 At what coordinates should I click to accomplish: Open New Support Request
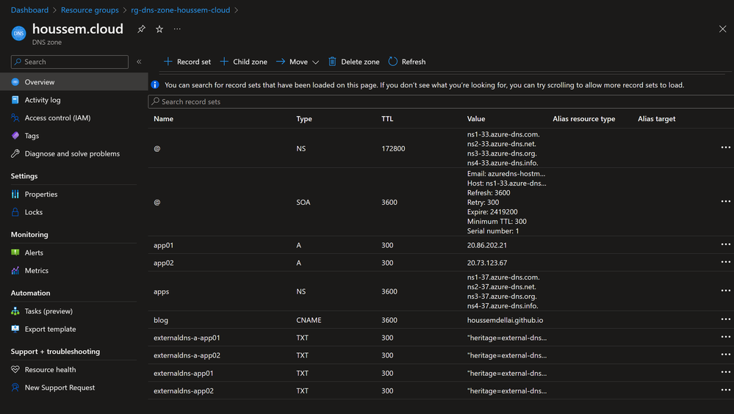[60, 388]
